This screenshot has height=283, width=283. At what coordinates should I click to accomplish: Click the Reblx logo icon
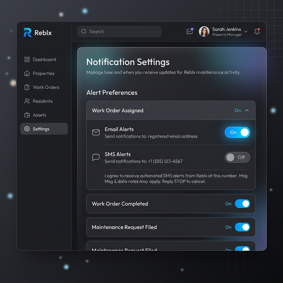point(28,33)
